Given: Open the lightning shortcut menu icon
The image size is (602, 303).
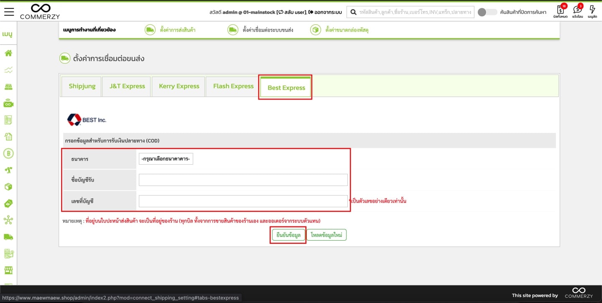Looking at the screenshot, I should 592,11.
